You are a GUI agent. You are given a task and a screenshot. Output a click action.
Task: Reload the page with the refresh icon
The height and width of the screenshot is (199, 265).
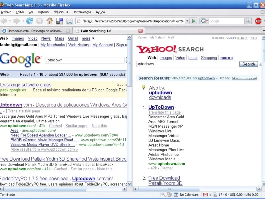point(30,21)
